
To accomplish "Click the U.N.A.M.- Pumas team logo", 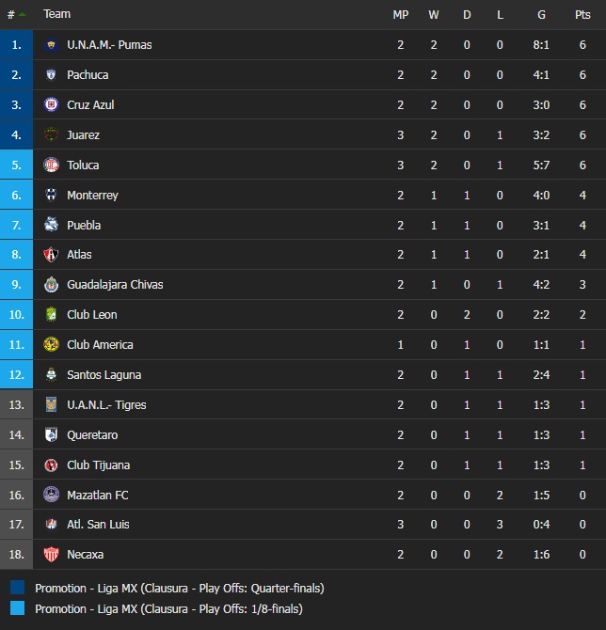I will (x=52, y=45).
